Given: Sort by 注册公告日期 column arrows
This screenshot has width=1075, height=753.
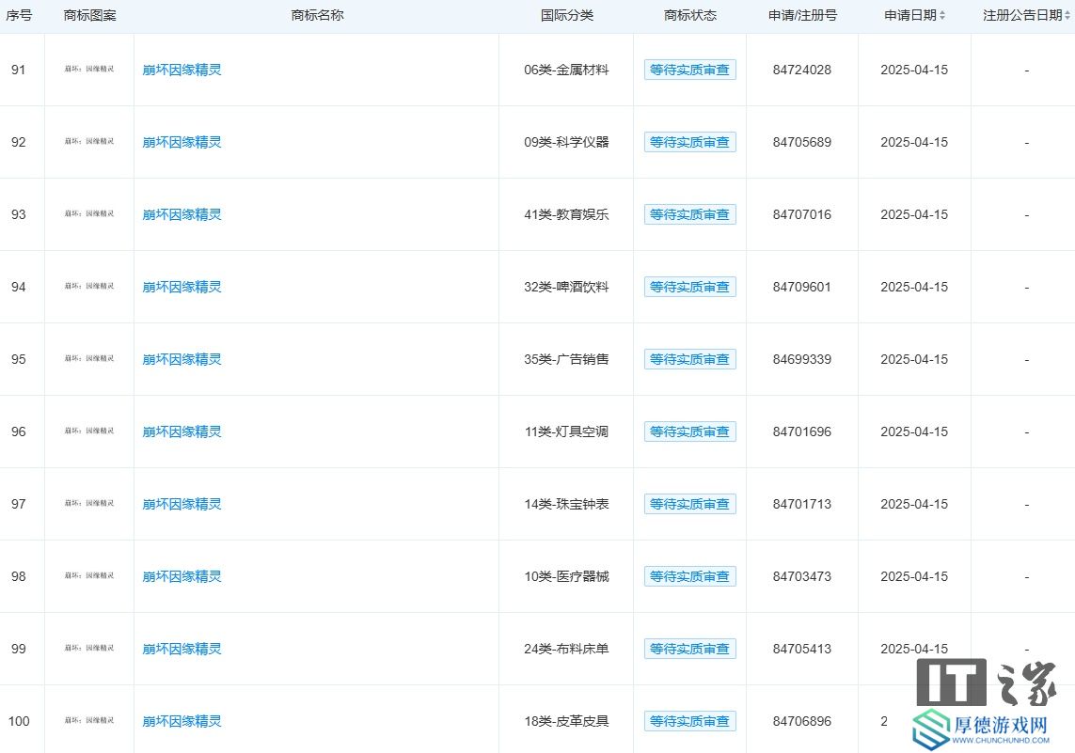Looking at the screenshot, I should tap(1067, 15).
